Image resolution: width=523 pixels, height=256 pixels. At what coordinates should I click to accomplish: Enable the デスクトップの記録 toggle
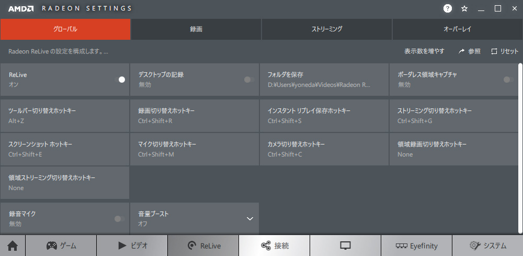[x=249, y=80]
